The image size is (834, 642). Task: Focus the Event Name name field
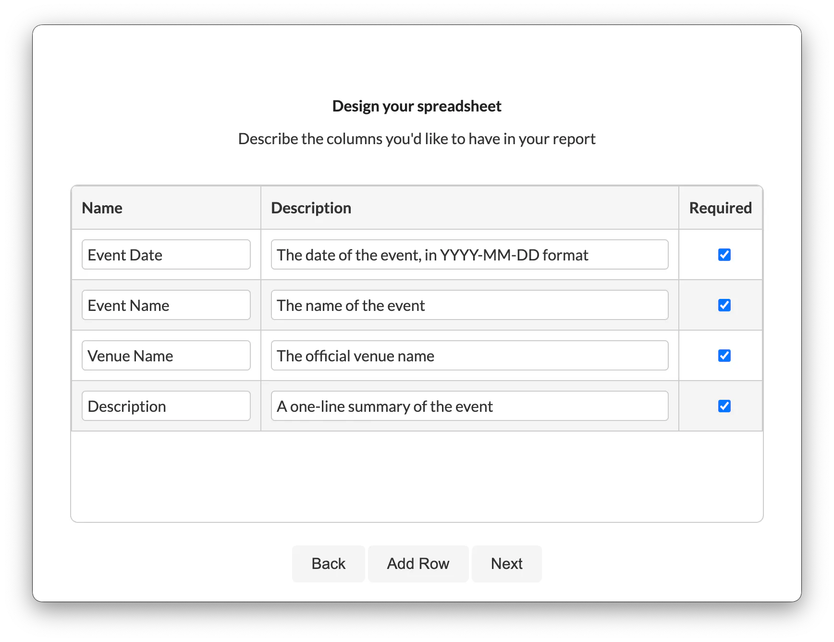(166, 305)
